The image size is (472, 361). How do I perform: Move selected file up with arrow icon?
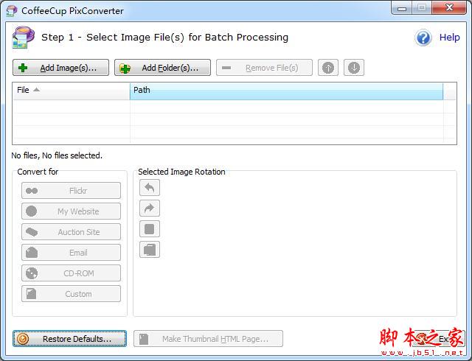click(x=328, y=67)
